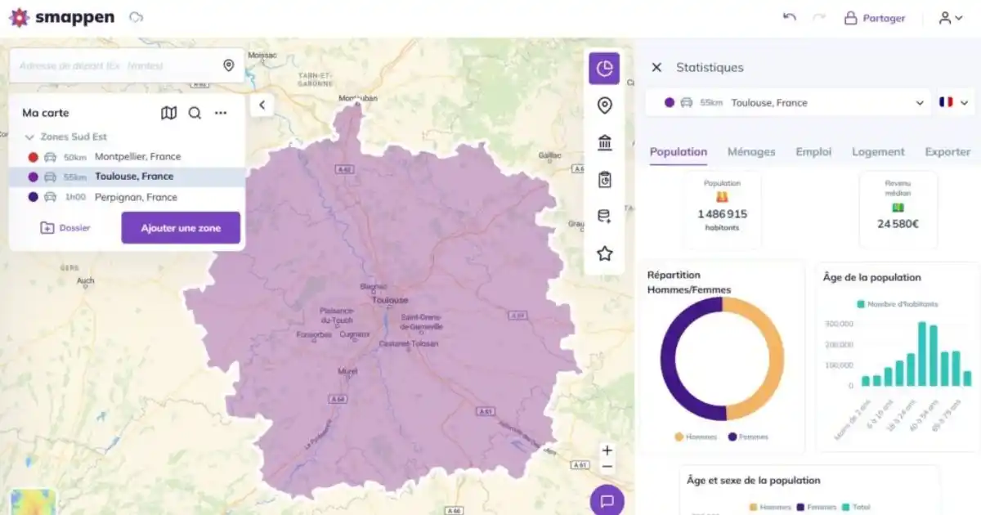The width and height of the screenshot is (981, 515).
Task: Click the search icon in Ma carte panel
Action: pos(195,113)
